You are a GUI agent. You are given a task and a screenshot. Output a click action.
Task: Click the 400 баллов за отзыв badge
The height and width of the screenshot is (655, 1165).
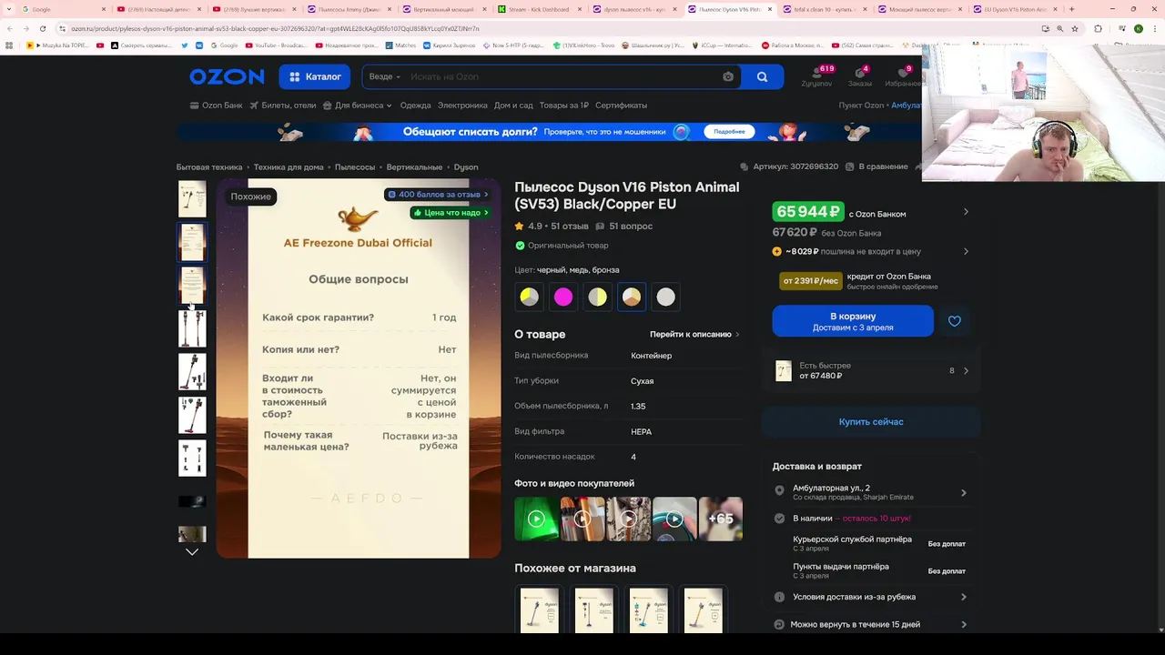tap(438, 195)
